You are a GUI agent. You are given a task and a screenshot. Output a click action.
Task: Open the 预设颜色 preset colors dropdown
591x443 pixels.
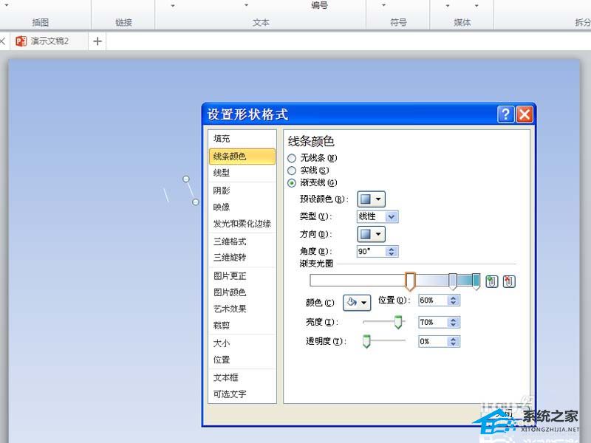click(371, 199)
